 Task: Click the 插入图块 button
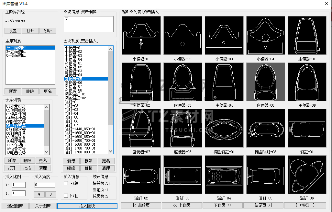[87, 206]
